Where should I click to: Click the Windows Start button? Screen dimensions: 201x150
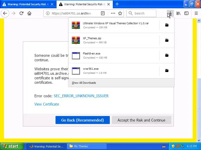tap(12, 146)
